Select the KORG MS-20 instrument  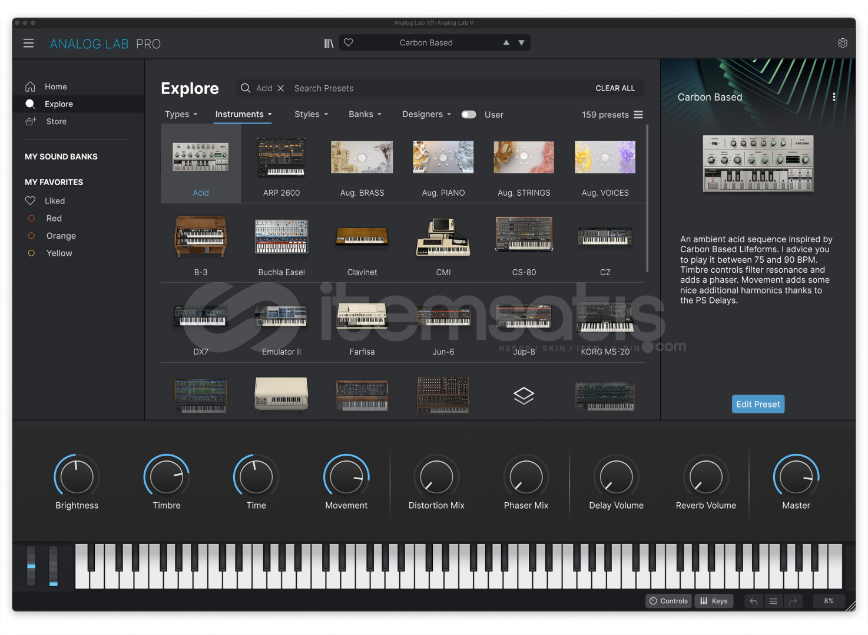pyautogui.click(x=605, y=323)
